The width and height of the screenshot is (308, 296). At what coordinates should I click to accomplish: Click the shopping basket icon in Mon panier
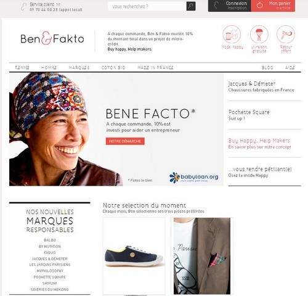click(260, 5)
